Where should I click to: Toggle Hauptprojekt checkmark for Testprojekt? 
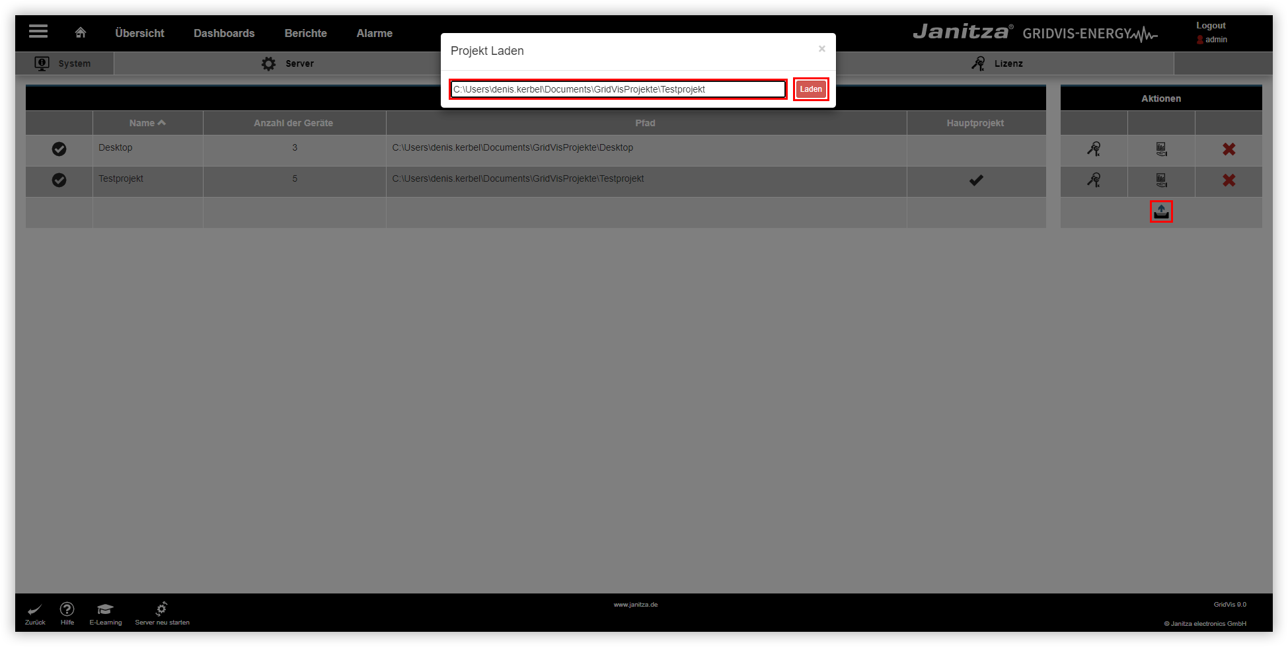976,180
